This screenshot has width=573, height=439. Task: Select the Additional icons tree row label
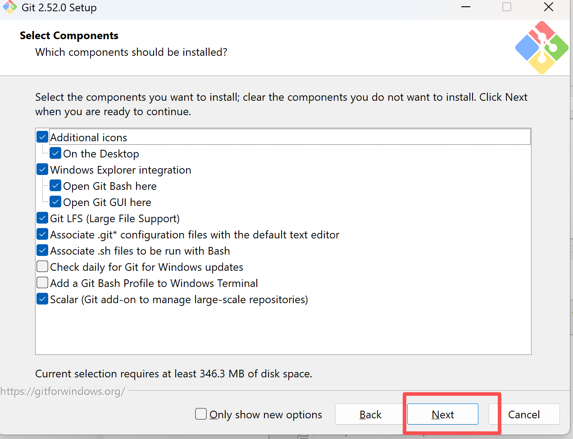[x=89, y=137]
